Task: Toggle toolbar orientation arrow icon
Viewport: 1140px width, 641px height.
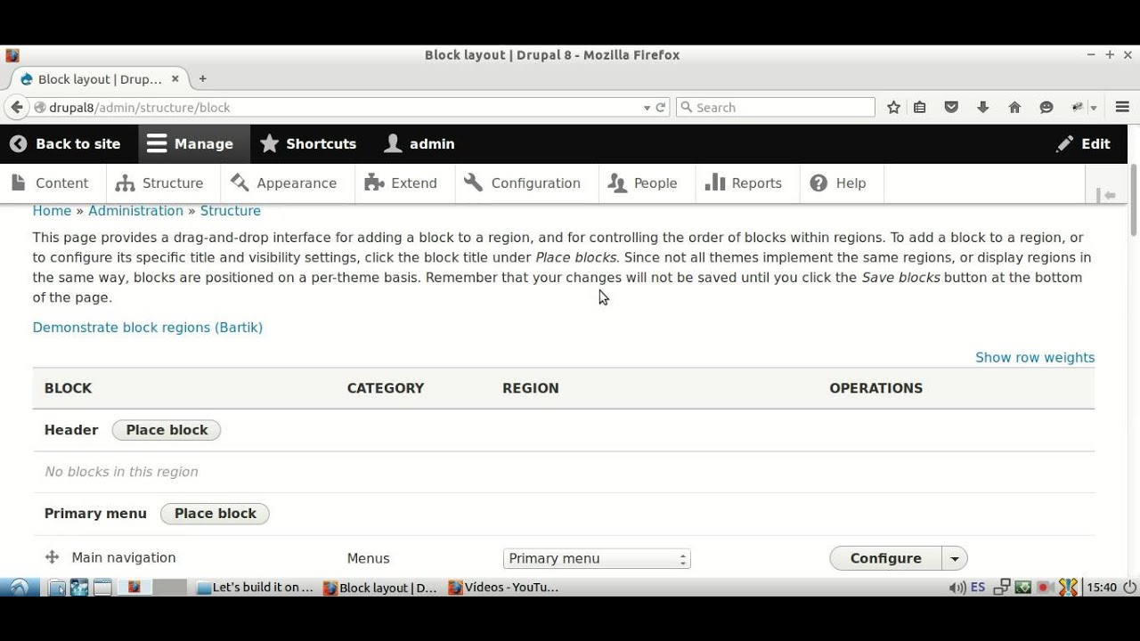Action: click(x=1108, y=195)
